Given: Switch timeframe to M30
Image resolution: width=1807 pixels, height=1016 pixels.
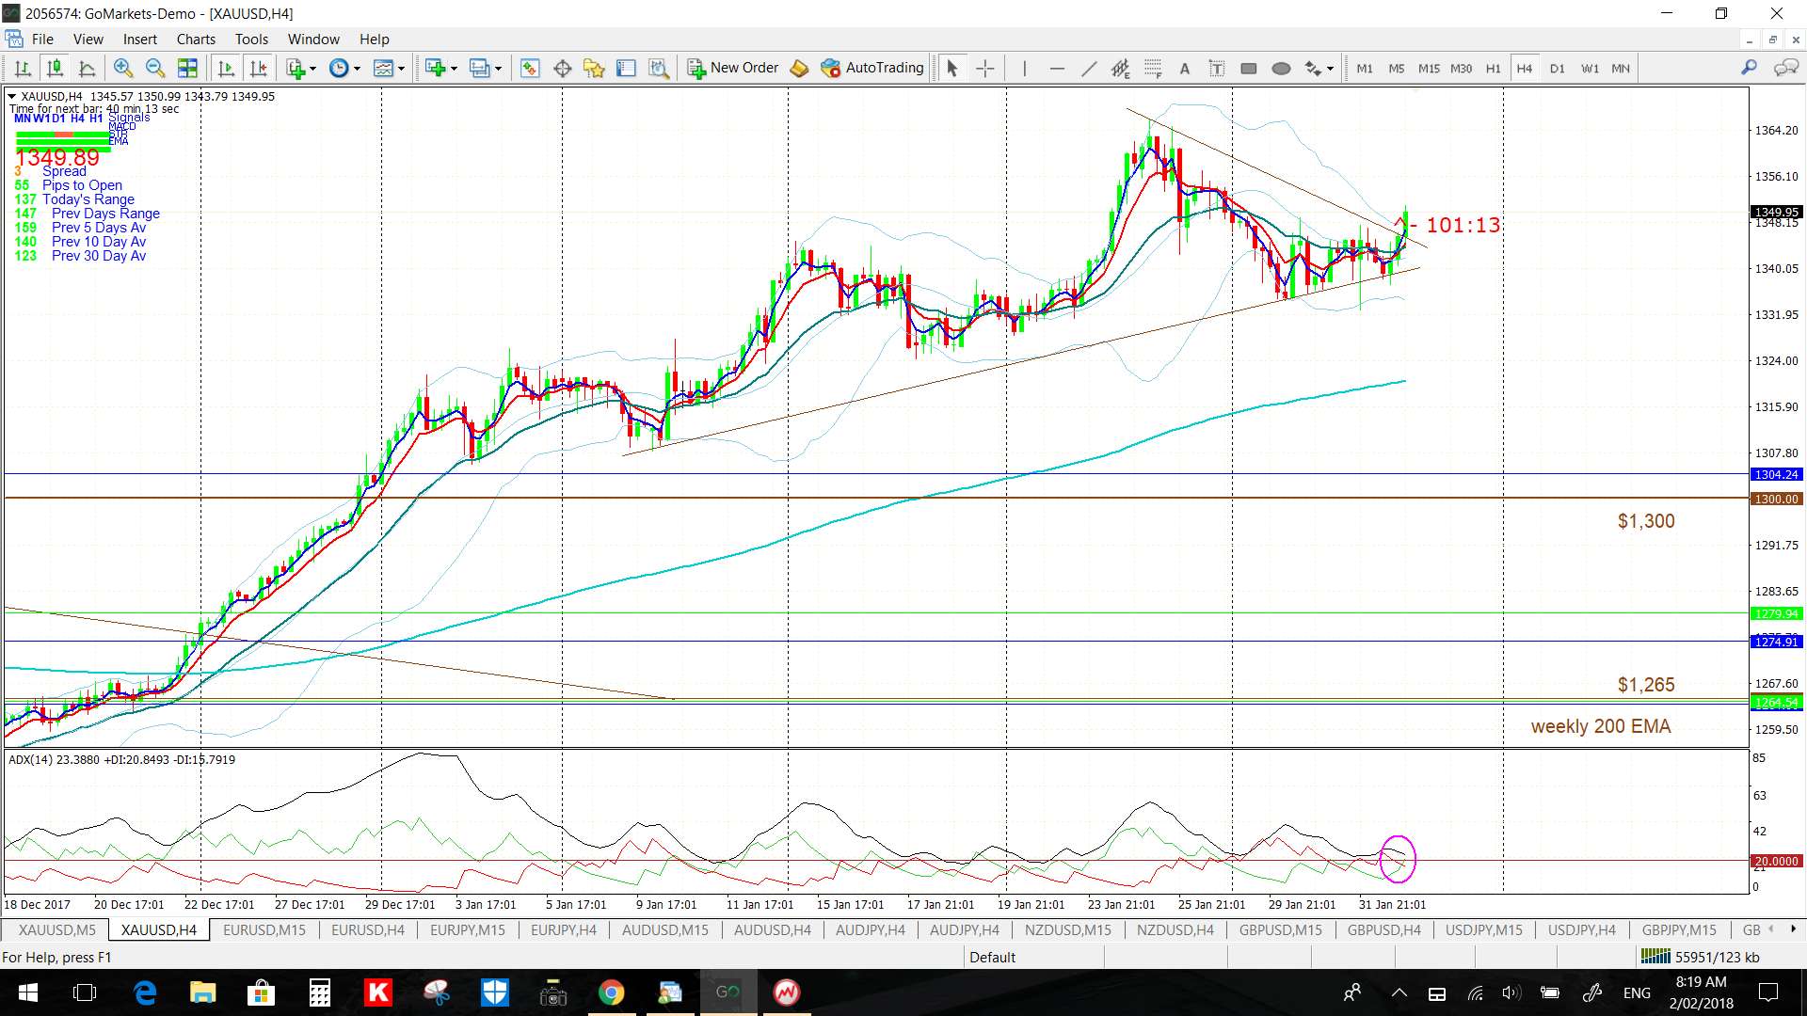Looking at the screenshot, I should point(1461,68).
